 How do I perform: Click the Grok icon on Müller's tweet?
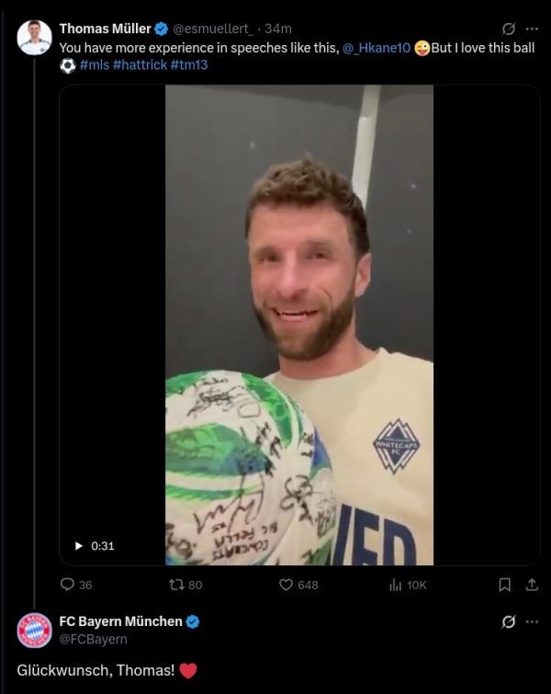tap(509, 28)
